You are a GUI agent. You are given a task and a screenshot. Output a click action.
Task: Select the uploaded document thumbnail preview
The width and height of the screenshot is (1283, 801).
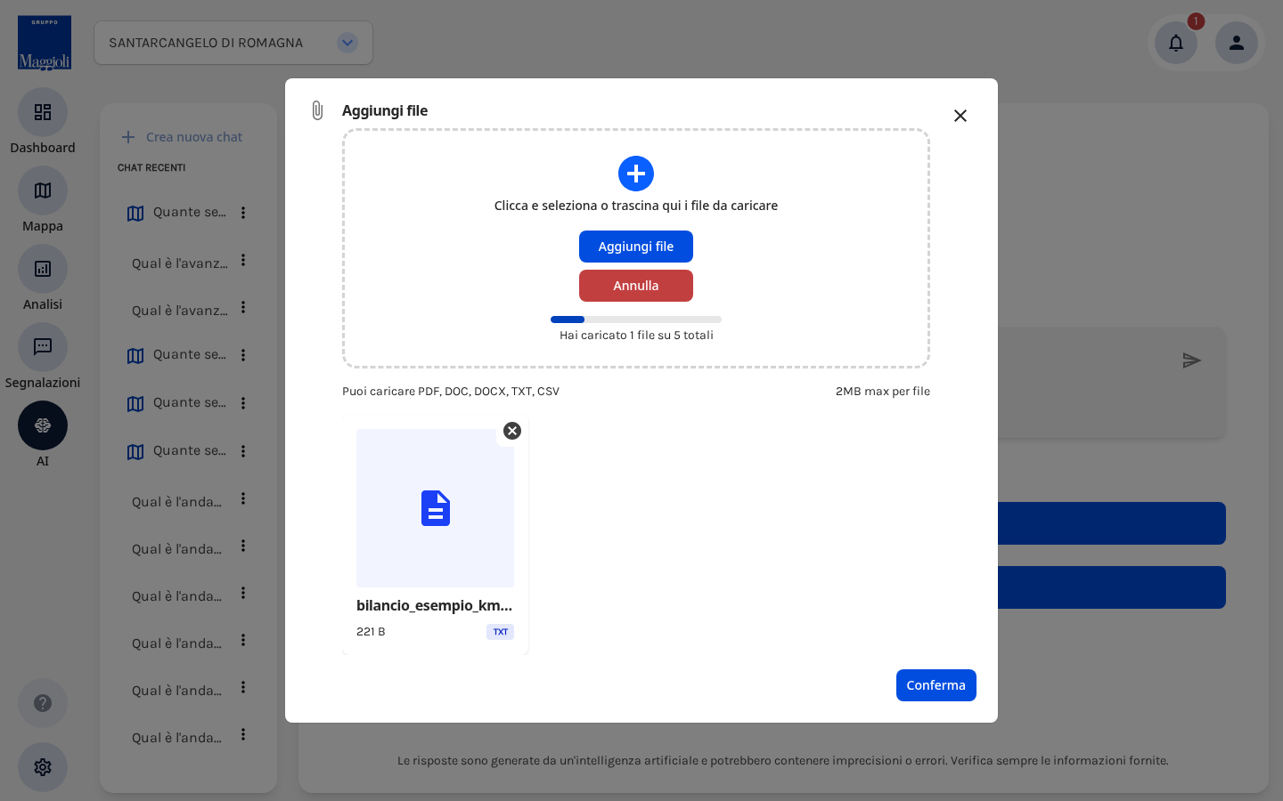(436, 508)
